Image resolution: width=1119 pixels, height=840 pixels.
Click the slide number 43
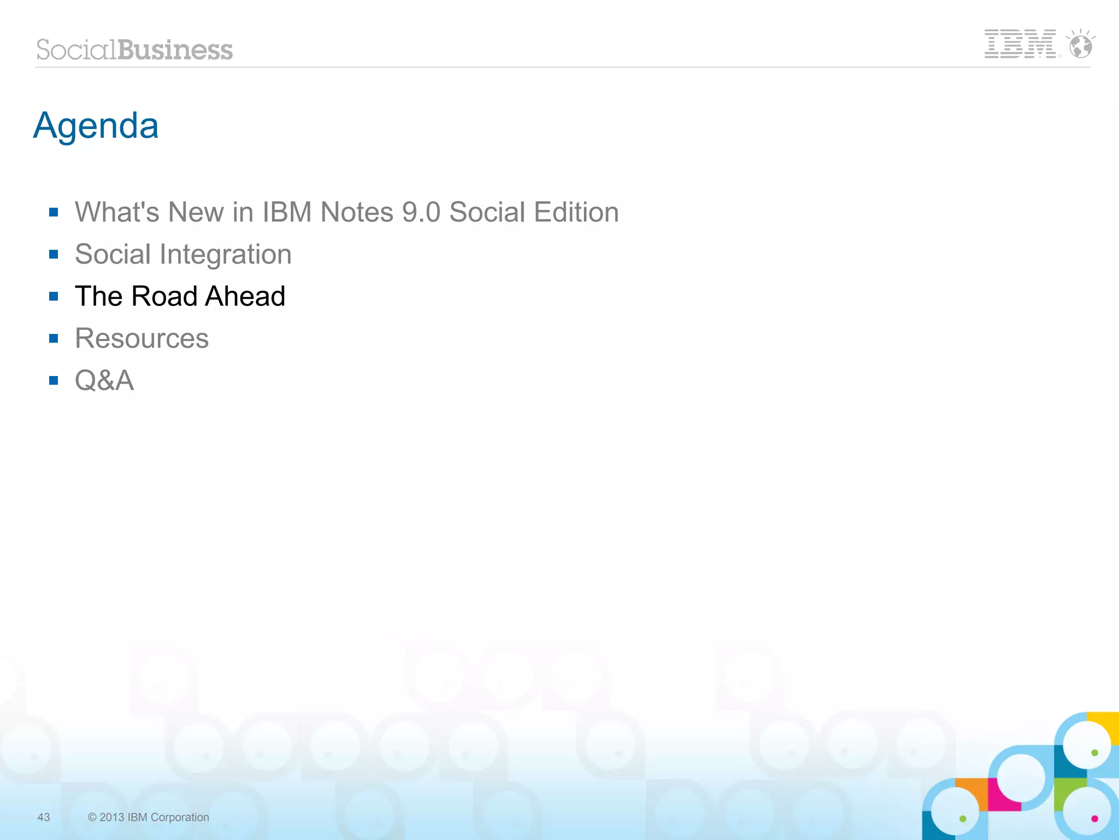click(x=44, y=817)
